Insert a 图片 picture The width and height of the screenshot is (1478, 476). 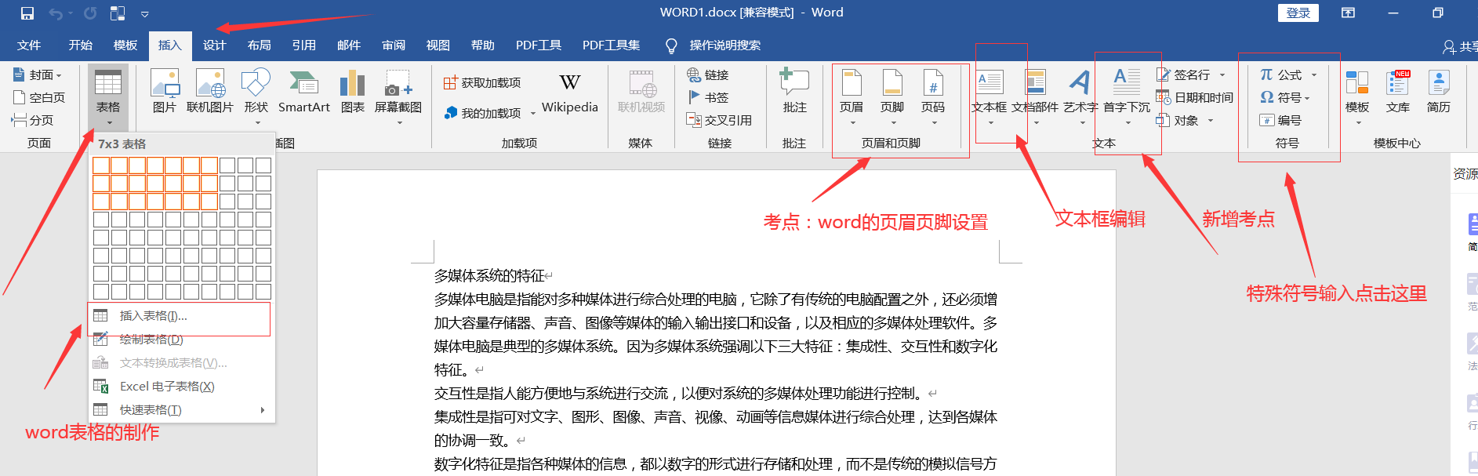click(165, 91)
